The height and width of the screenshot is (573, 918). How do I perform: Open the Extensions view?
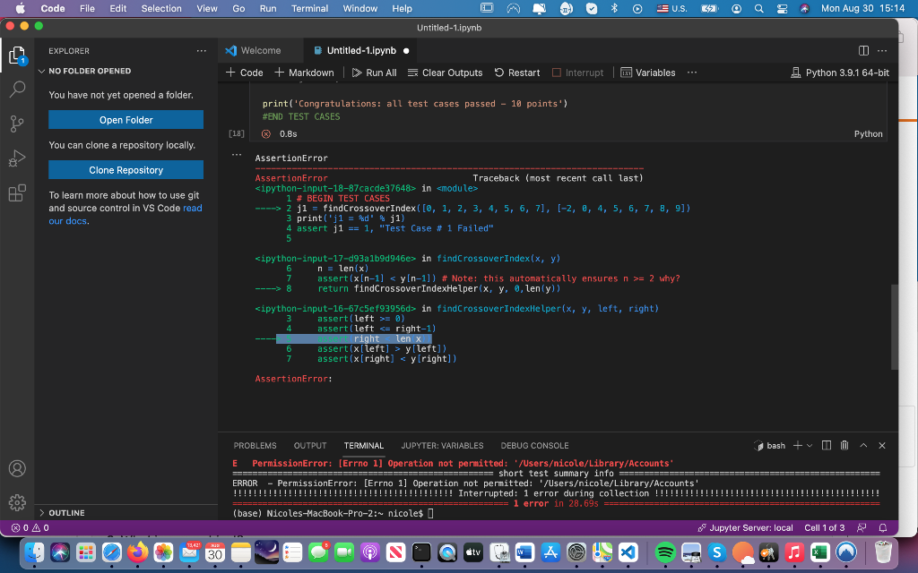point(18,193)
